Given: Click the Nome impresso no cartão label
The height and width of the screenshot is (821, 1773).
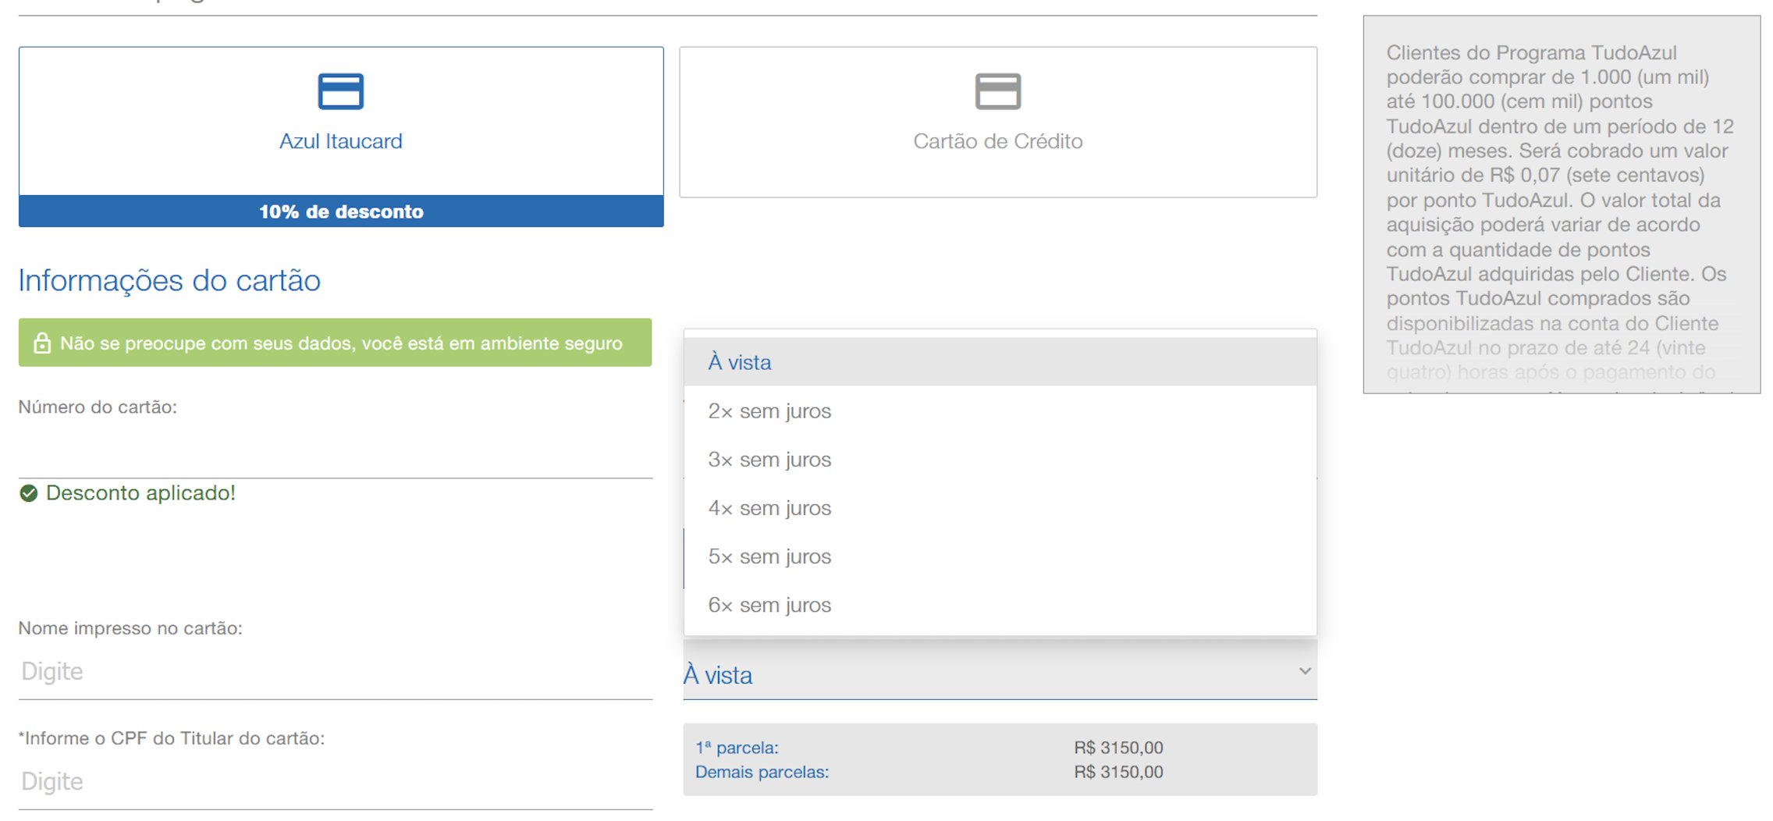Looking at the screenshot, I should [x=130, y=628].
